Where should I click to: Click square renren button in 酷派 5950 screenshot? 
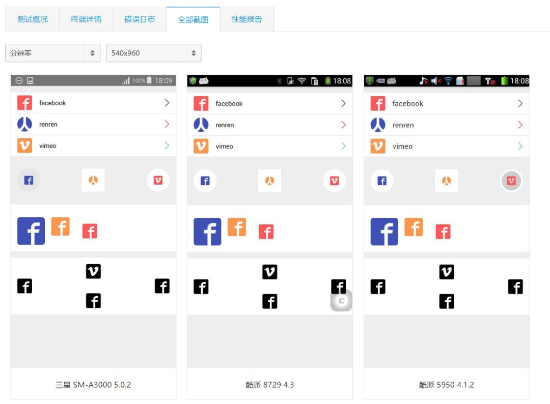447,181
